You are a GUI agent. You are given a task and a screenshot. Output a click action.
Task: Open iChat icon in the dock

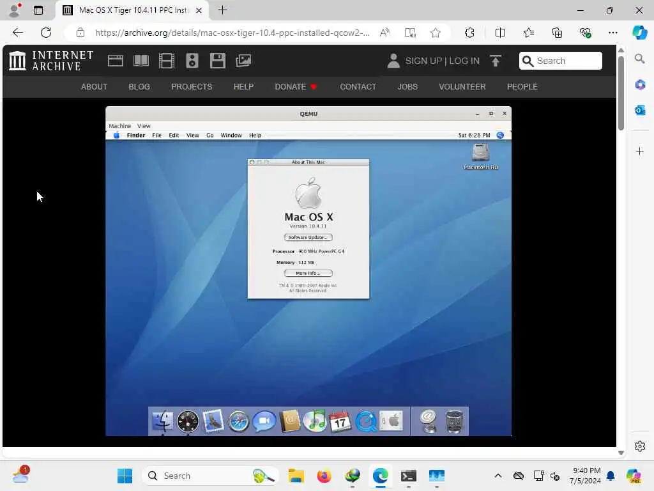[x=264, y=421]
